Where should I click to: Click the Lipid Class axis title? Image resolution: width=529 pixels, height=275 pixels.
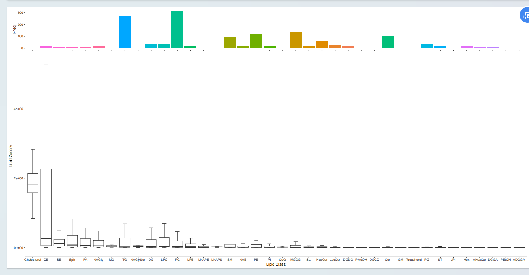276,265
